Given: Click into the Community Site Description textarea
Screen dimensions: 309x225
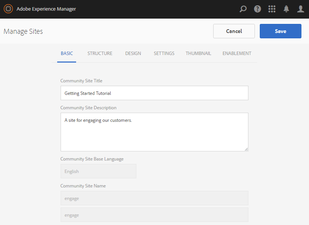Looking at the screenshot, I should 154,132.
